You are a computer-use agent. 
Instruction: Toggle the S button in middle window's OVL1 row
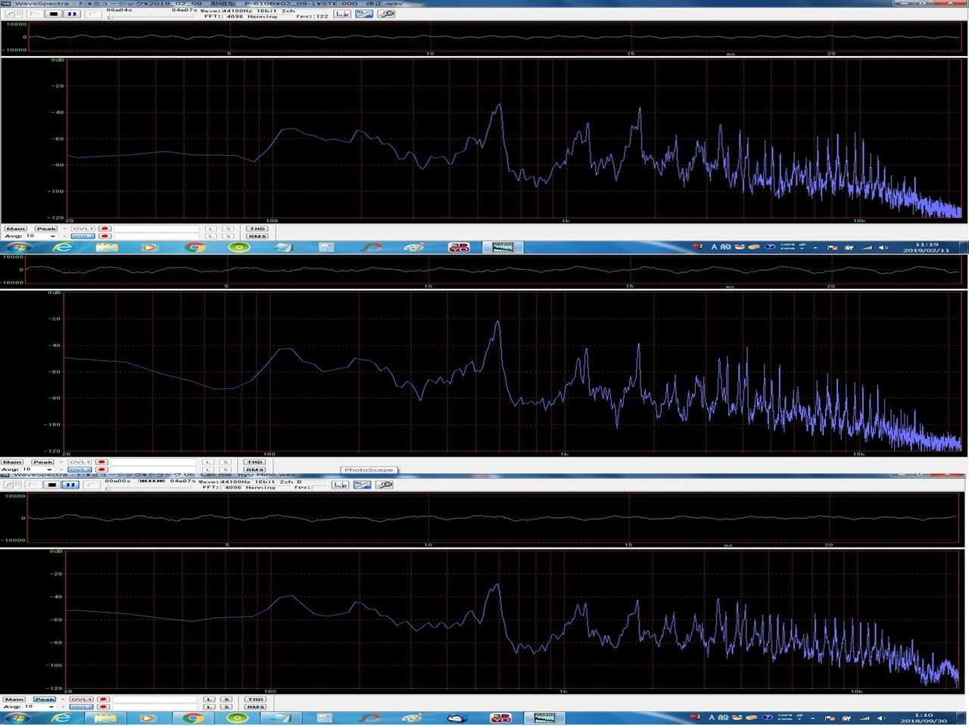pyautogui.click(x=225, y=462)
